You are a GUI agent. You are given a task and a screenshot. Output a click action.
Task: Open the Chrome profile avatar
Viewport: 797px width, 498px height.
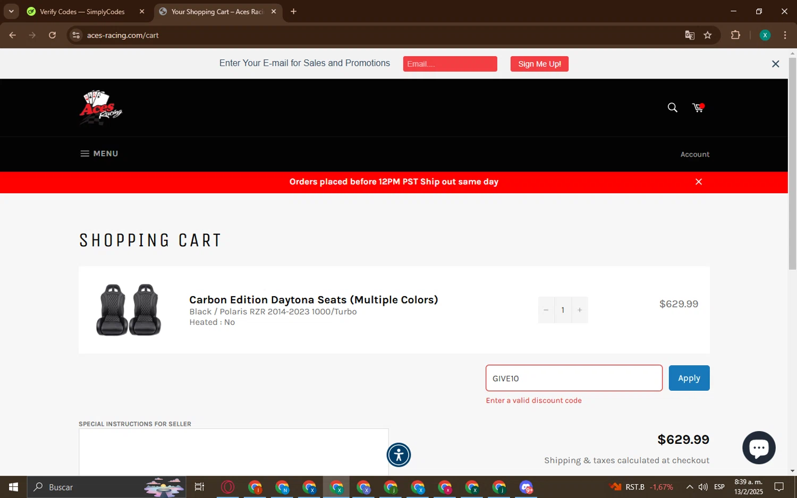pyautogui.click(x=765, y=36)
